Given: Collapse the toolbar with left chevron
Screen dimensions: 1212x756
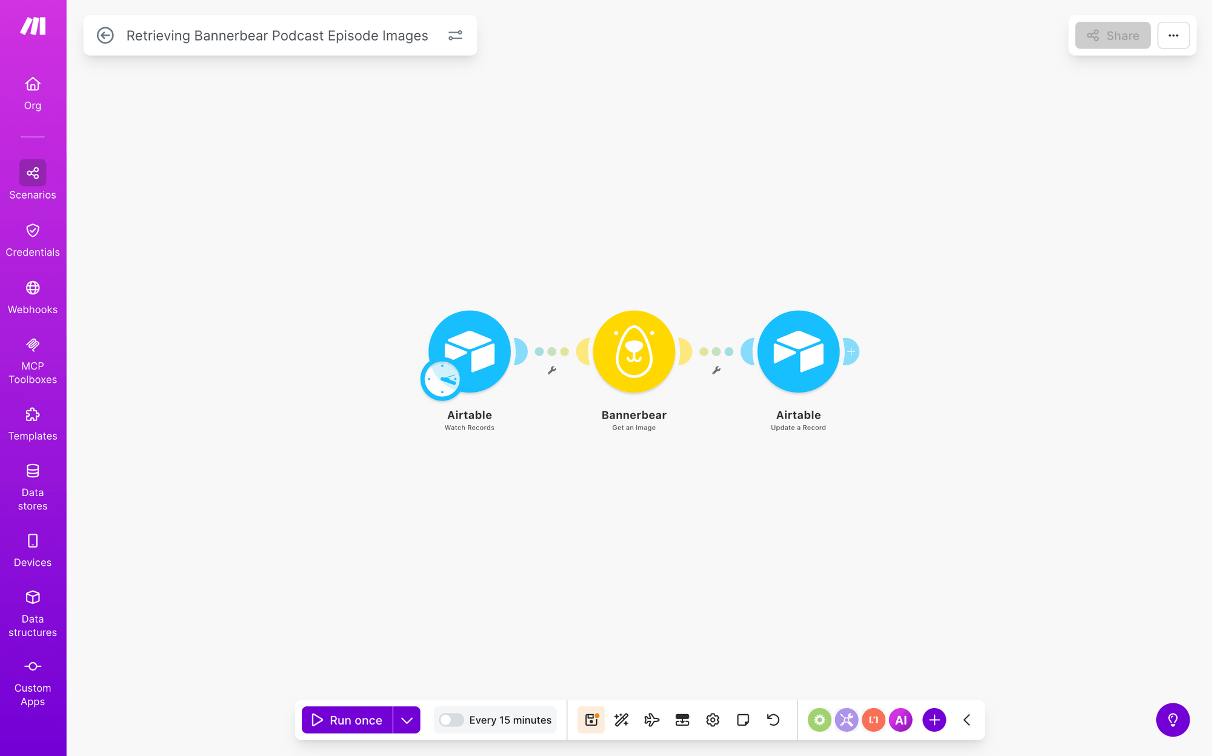Looking at the screenshot, I should pos(967,720).
